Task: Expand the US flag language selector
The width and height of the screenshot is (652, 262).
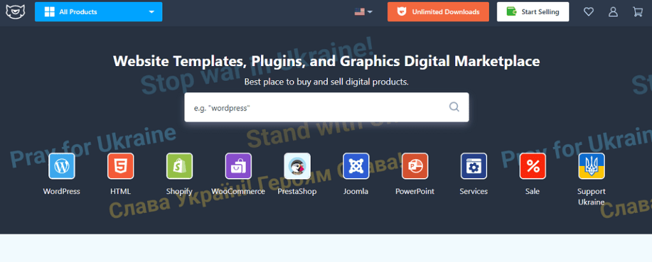Action: (x=364, y=11)
